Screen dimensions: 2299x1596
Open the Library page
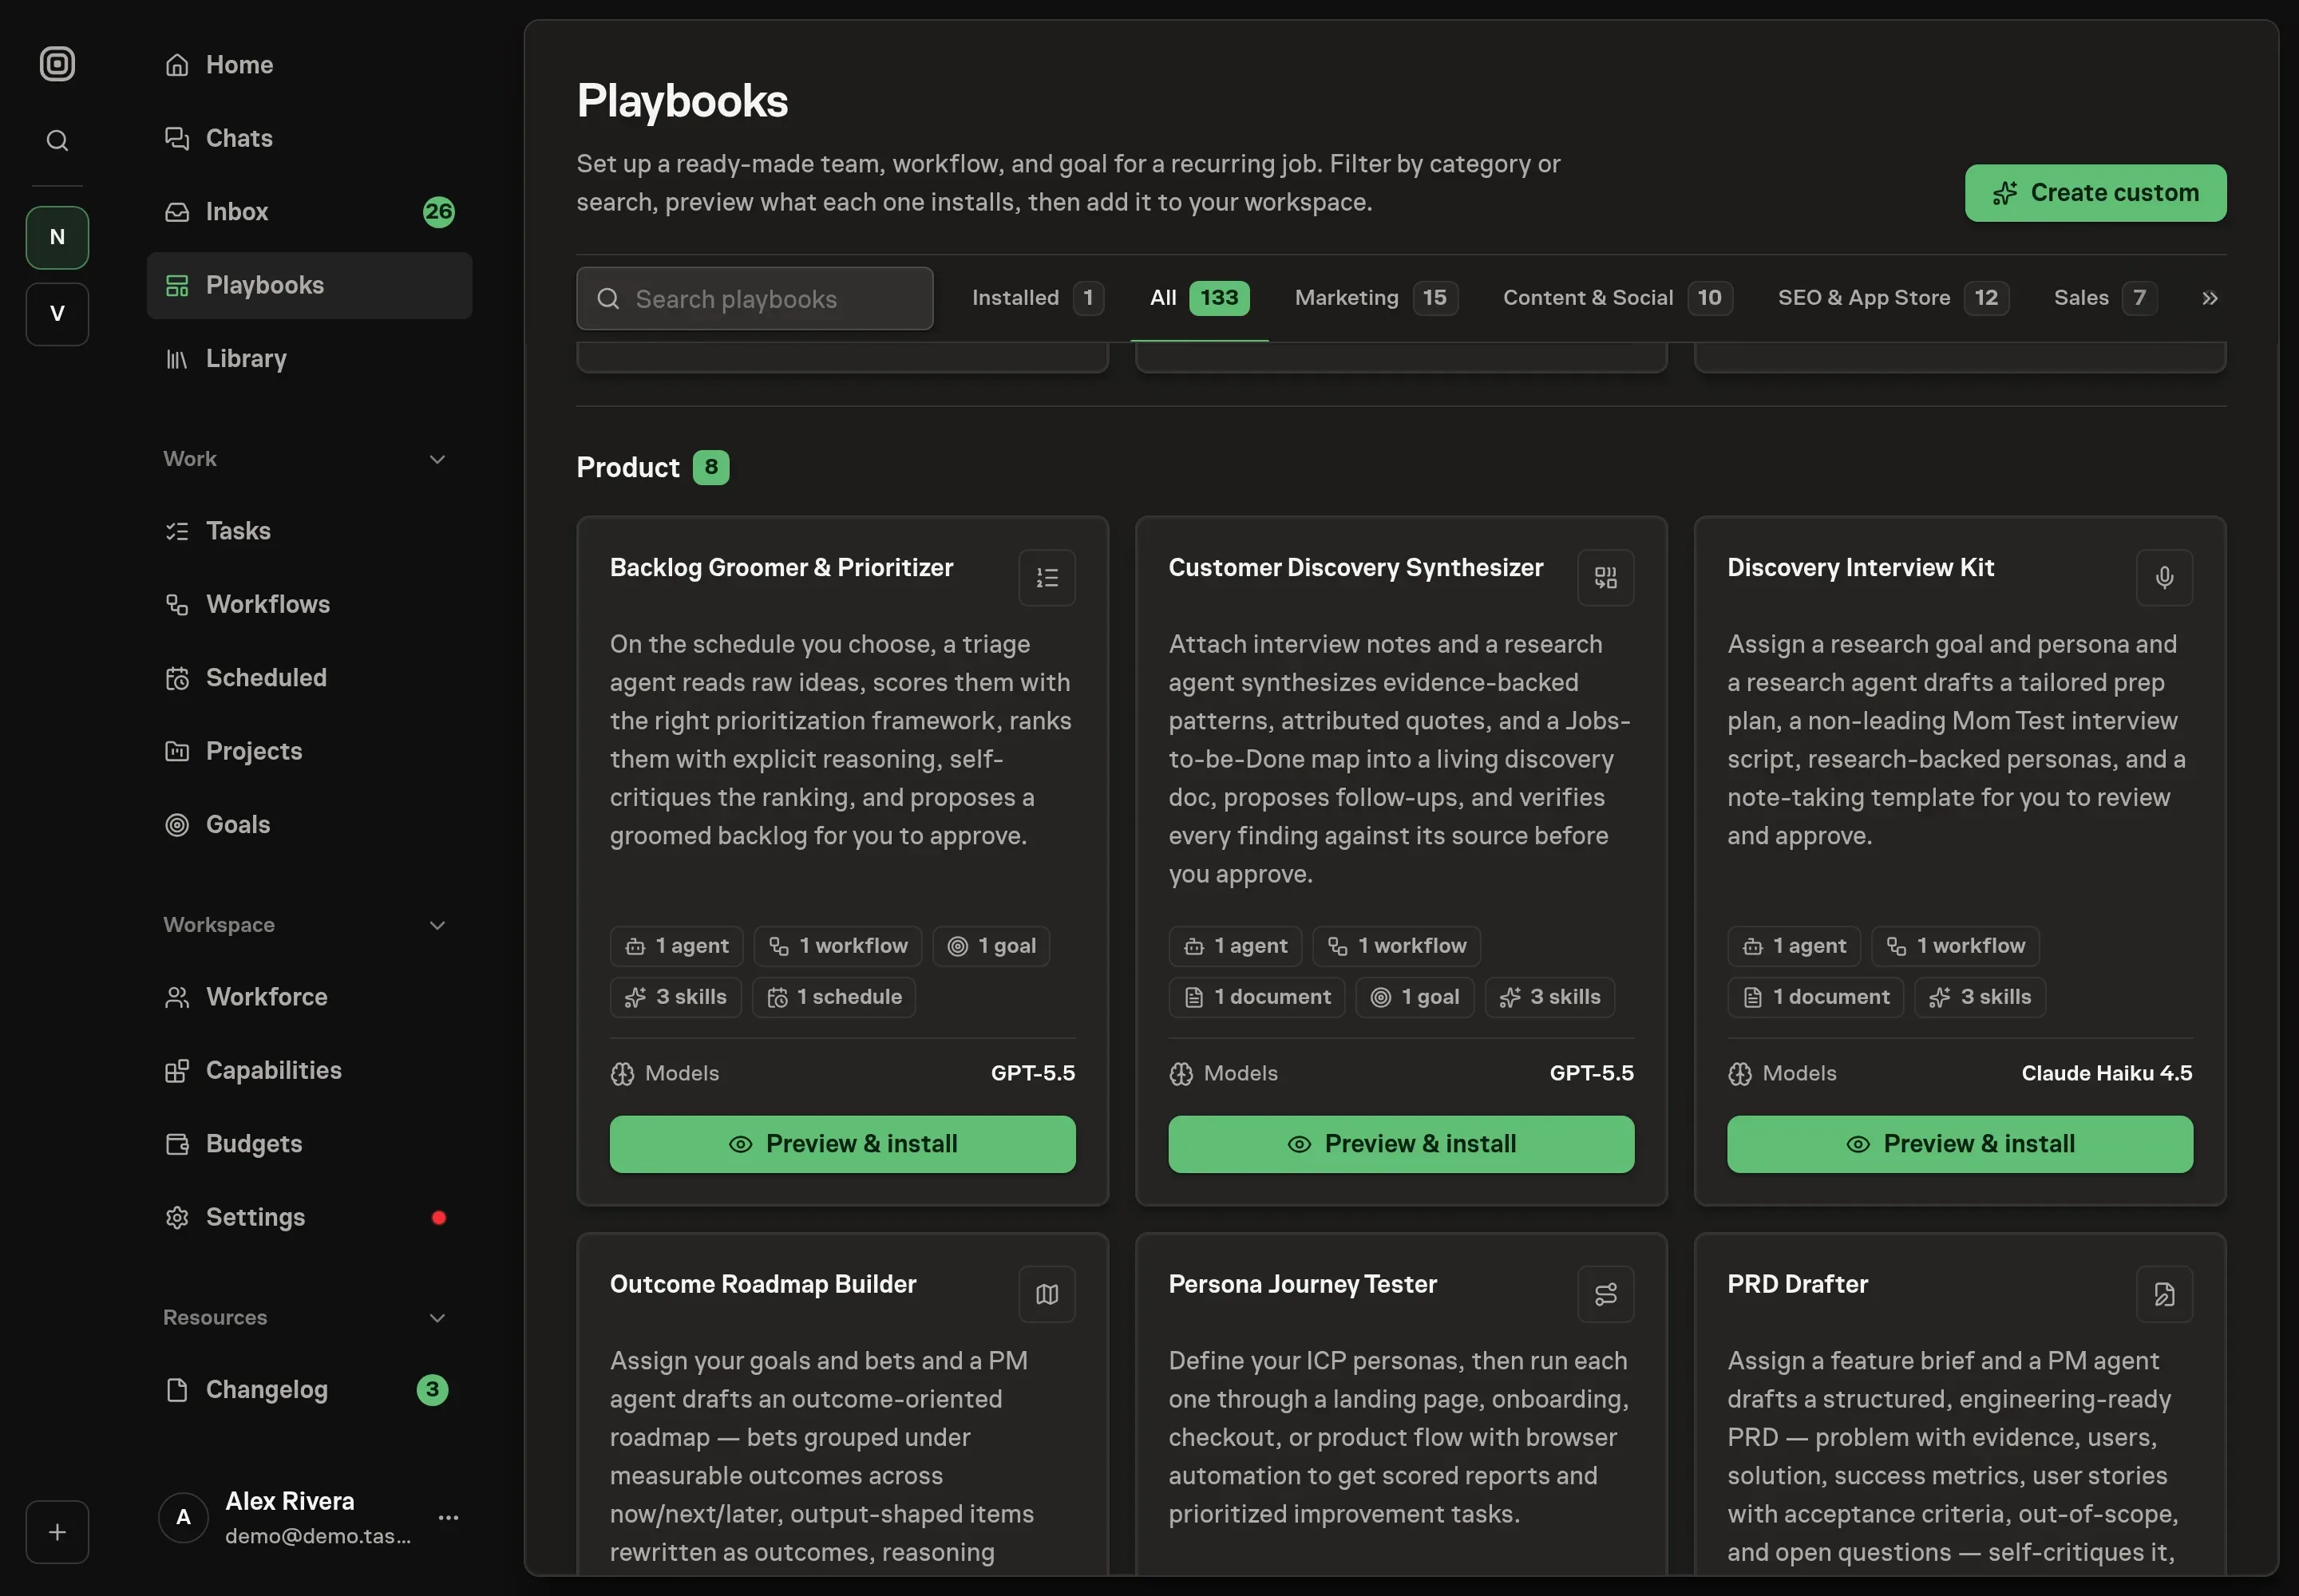[309, 358]
